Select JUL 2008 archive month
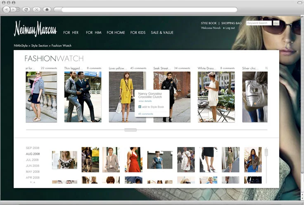This screenshot has width=304, height=205. 32,160
